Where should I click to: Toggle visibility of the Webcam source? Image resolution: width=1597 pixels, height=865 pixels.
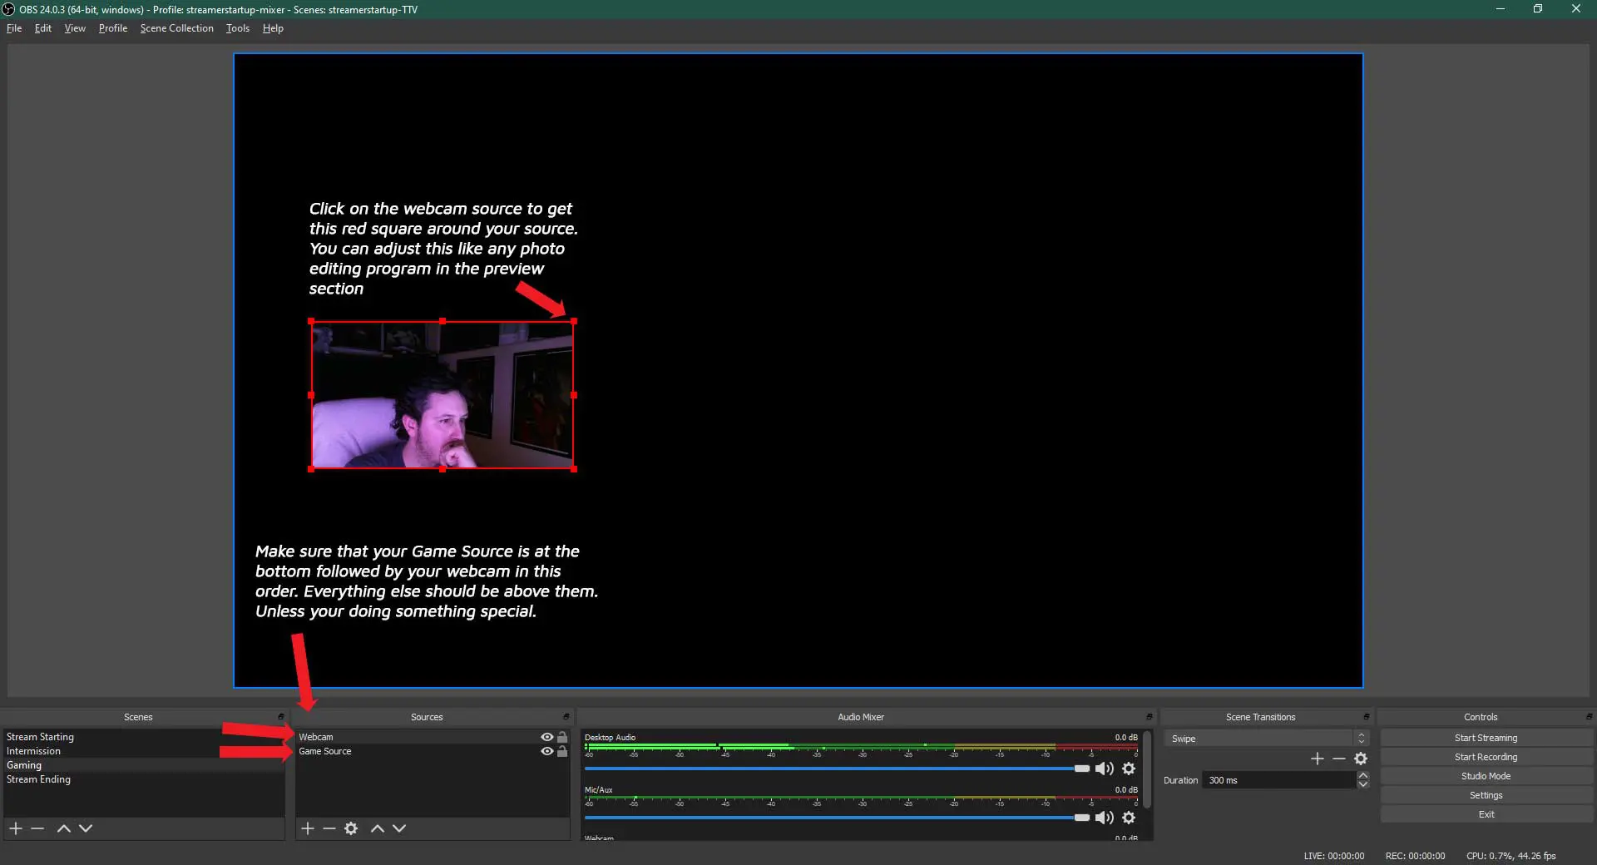[547, 737]
